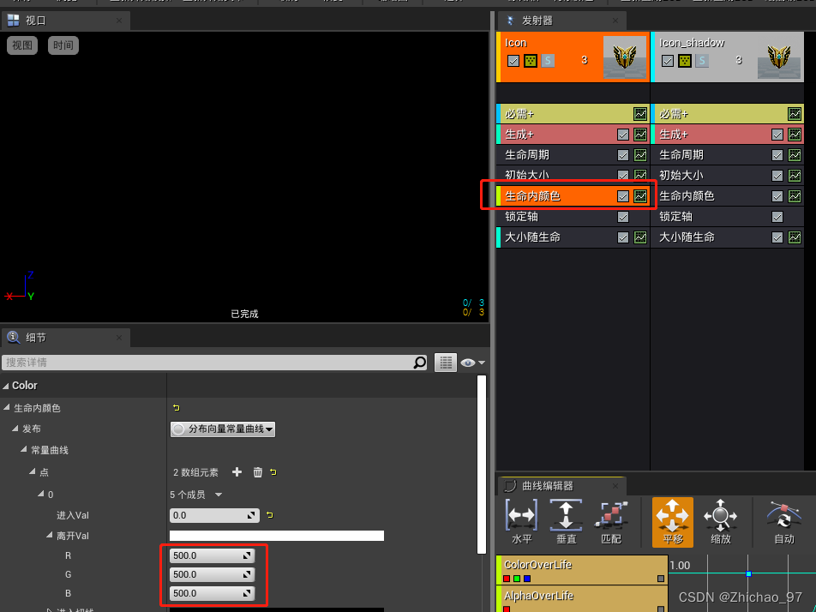Open curve graph icon for Icon 必需+ module
The image size is (816, 612).
tap(640, 114)
